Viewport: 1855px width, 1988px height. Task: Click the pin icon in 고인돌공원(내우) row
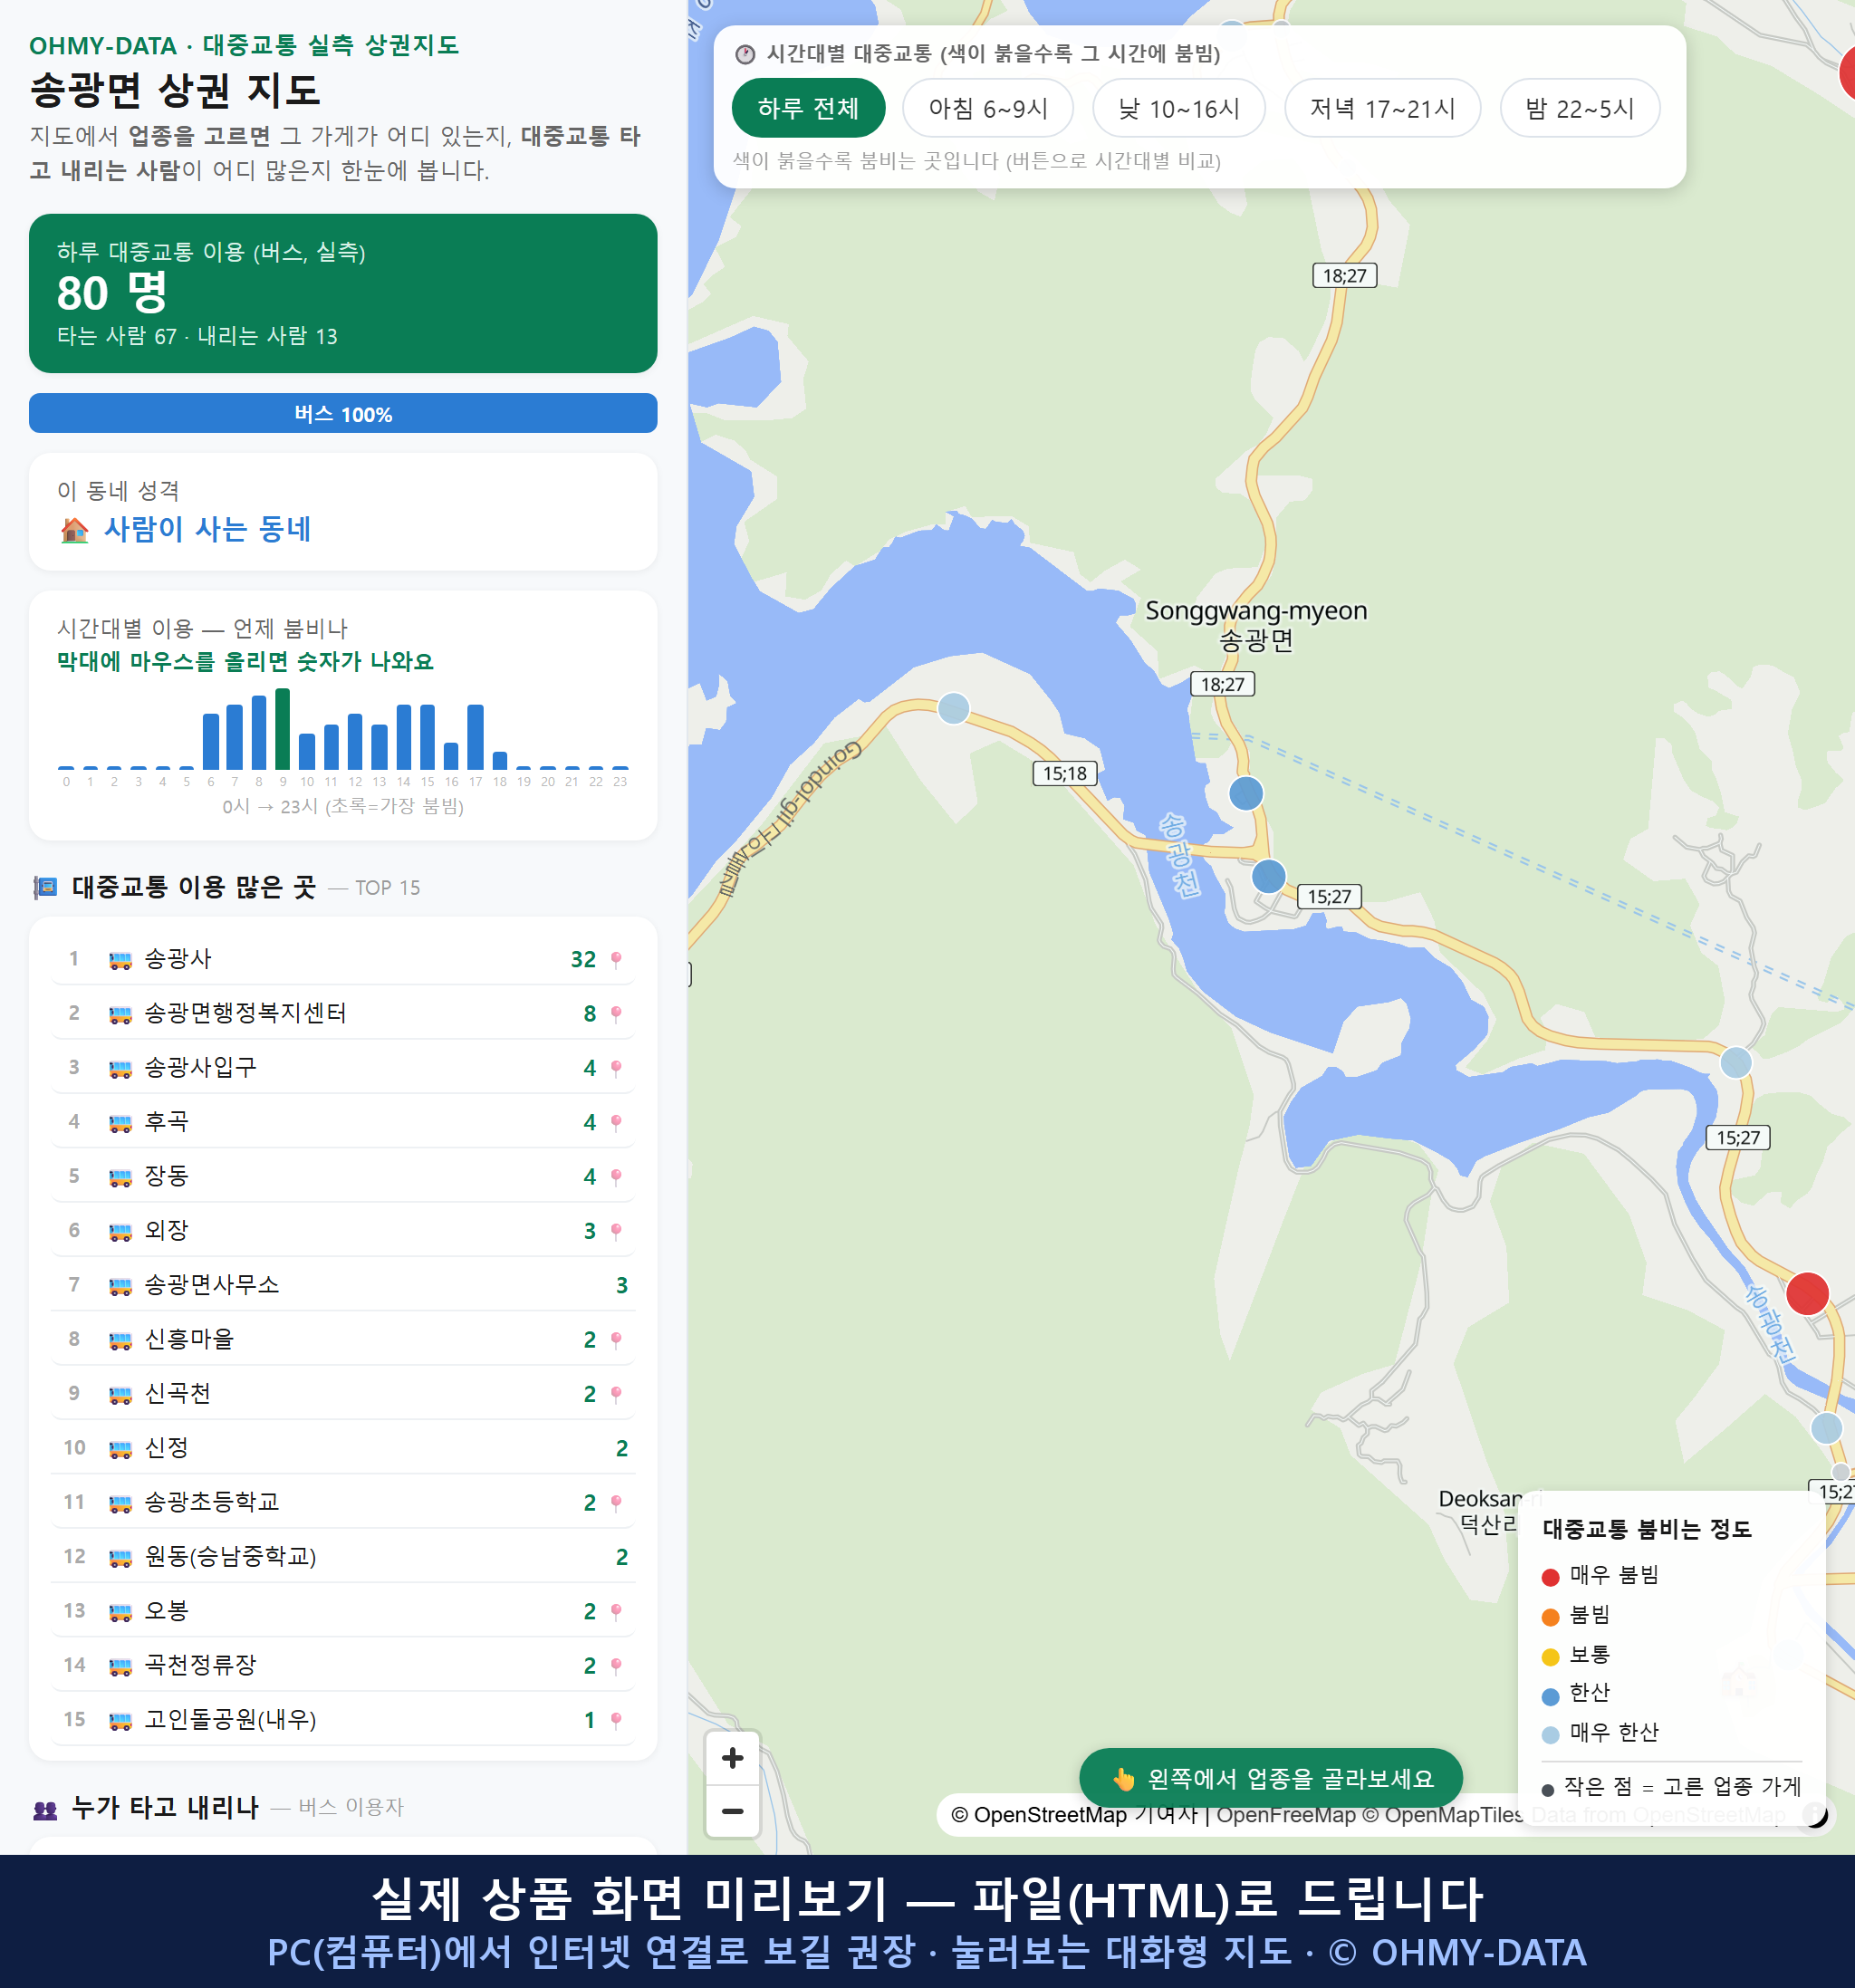616,1720
